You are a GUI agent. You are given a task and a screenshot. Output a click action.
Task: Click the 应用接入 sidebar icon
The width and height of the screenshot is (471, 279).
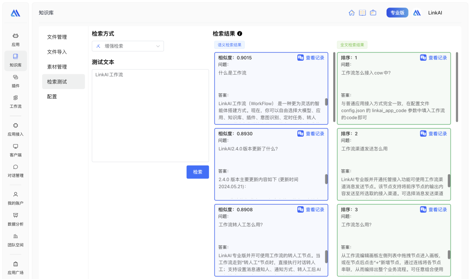15,128
